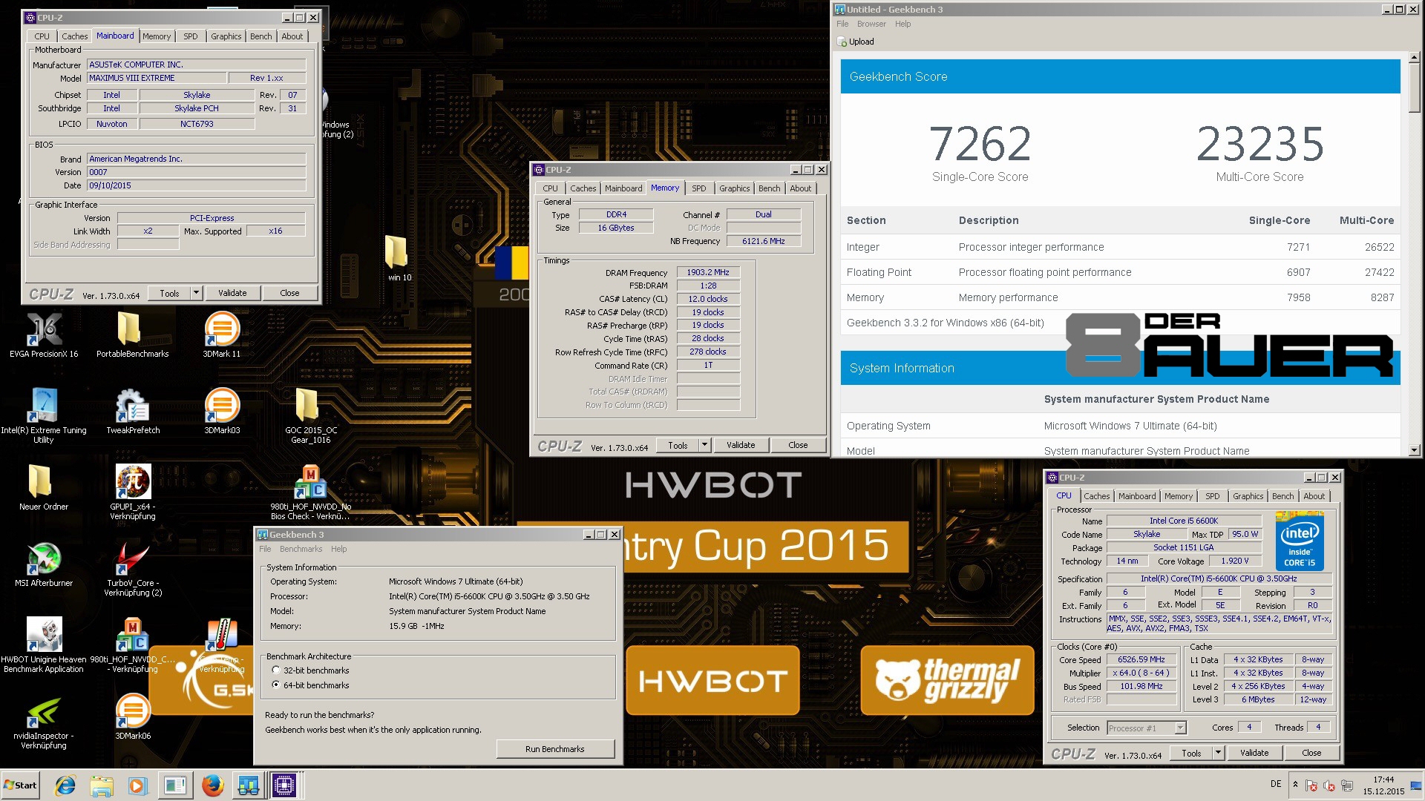This screenshot has width=1425, height=801.
Task: Launch the TweakPrefetch desktop icon
Action: (x=133, y=412)
